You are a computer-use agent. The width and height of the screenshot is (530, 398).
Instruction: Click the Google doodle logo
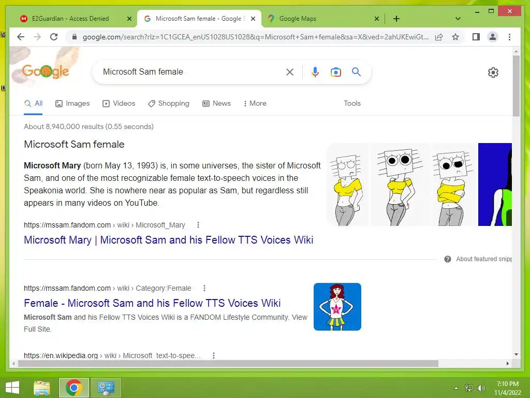tap(46, 71)
